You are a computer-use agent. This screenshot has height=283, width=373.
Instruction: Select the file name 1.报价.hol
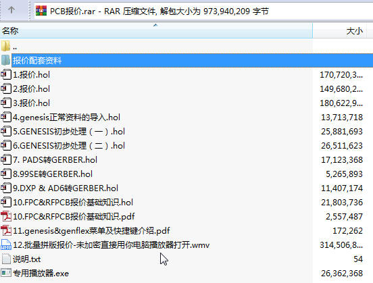[31, 75]
